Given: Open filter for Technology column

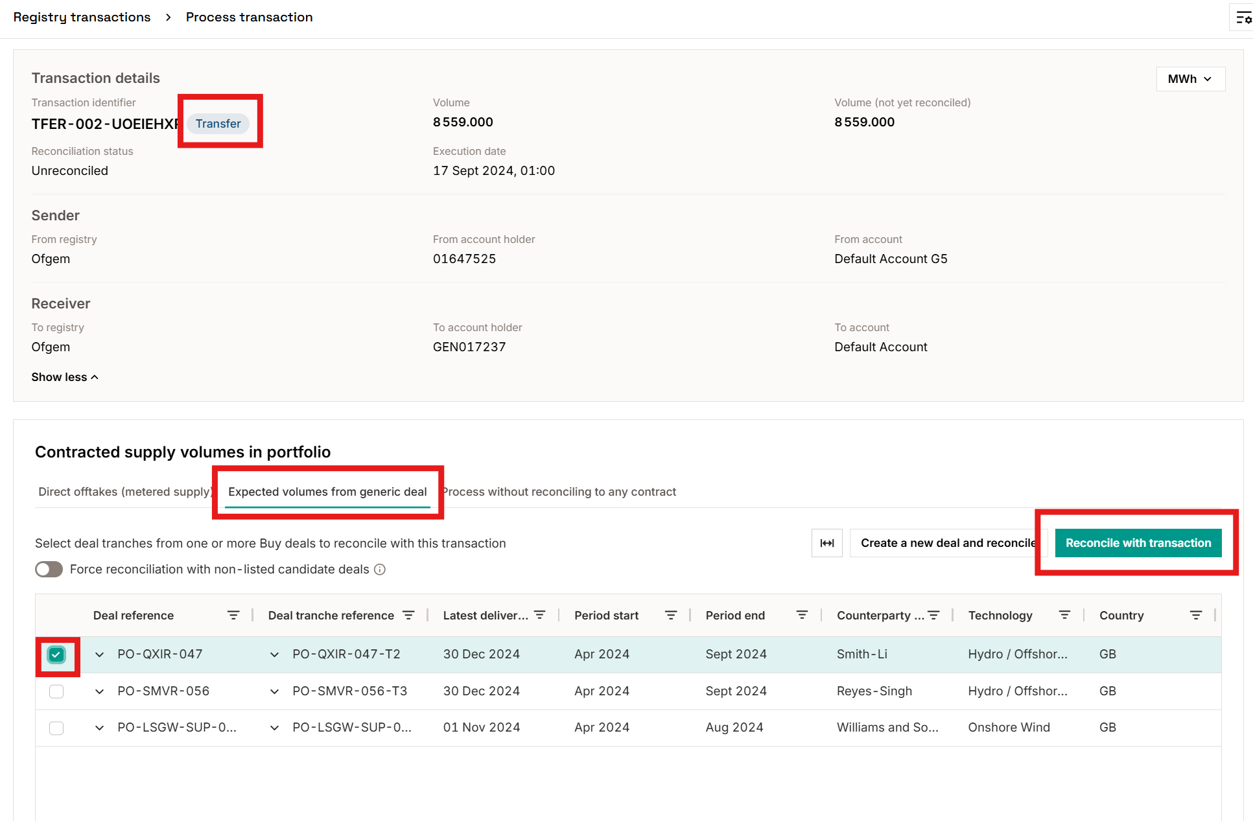Looking at the screenshot, I should (x=1064, y=615).
